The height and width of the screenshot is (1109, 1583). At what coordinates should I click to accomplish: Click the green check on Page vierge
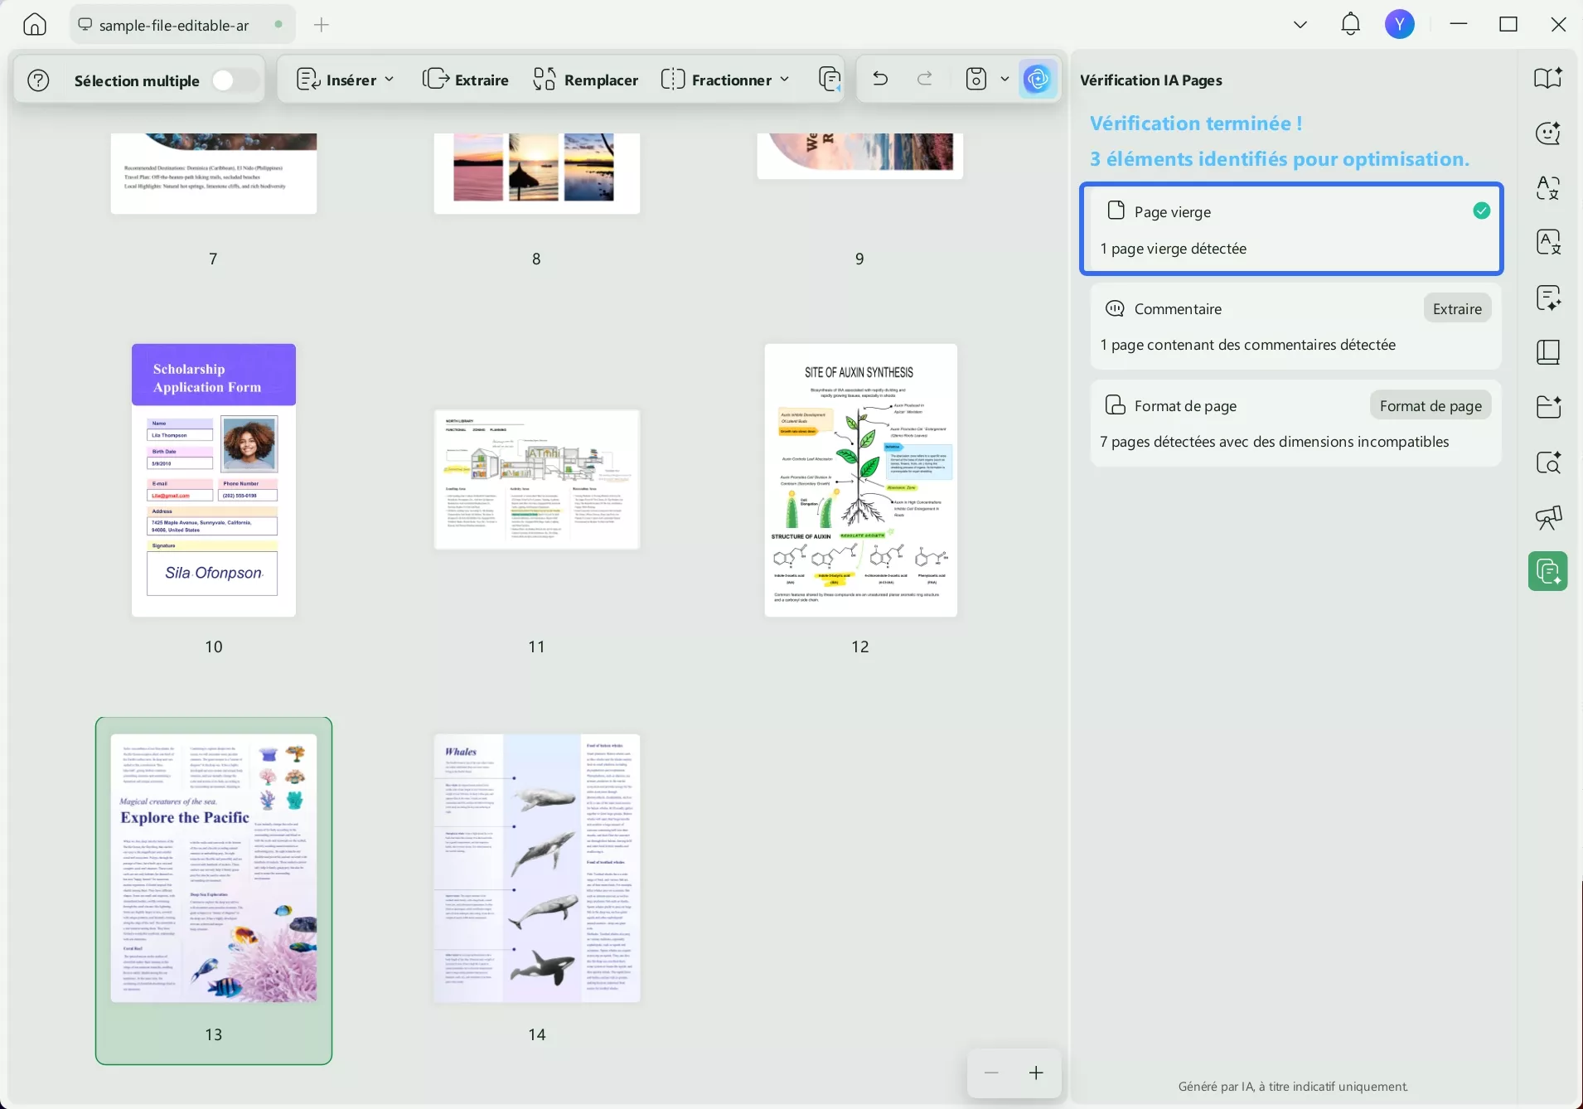click(1482, 211)
